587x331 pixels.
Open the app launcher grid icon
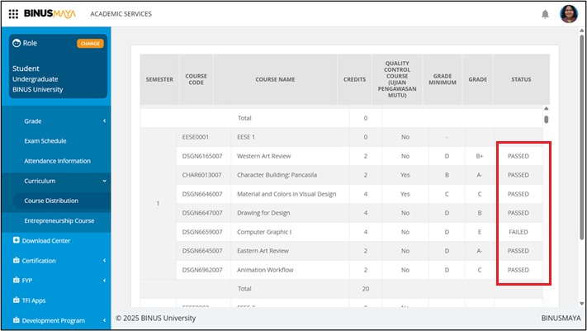pos(13,14)
